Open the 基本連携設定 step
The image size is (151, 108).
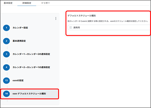[x=19, y=41]
